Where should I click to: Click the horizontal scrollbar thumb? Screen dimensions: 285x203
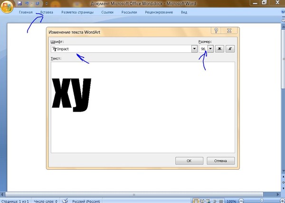[134, 194]
